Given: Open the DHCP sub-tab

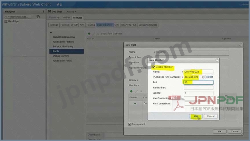Looking at the screenshot, I should pyautogui.click(x=74, y=25).
